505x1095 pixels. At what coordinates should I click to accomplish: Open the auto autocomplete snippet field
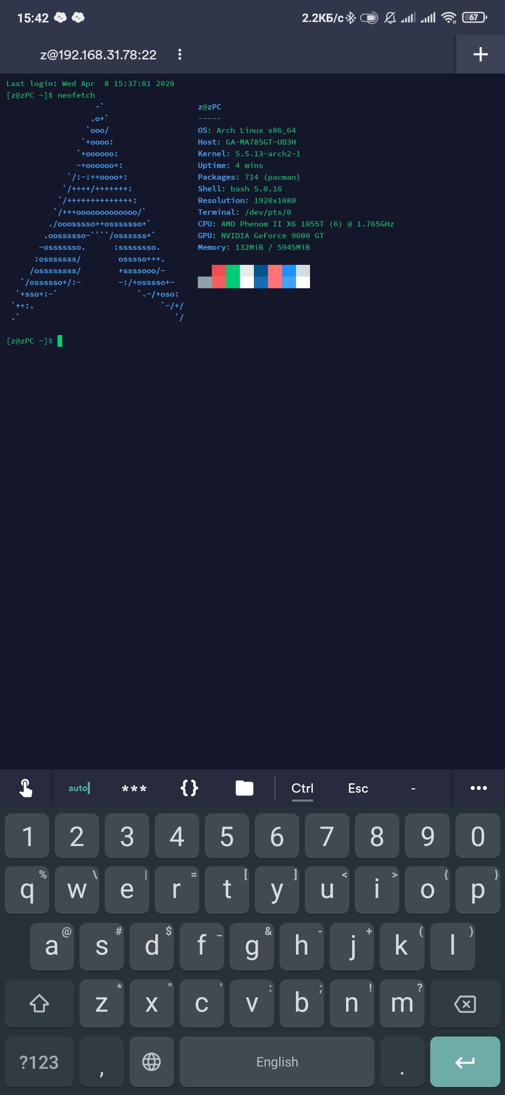[x=79, y=788]
